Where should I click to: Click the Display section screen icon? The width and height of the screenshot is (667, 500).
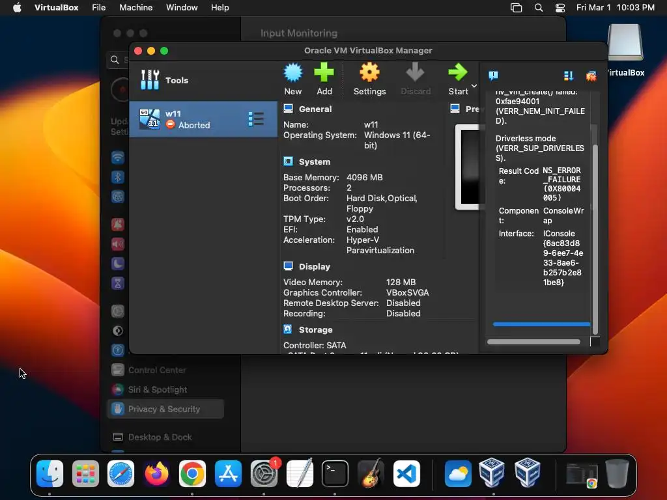(288, 266)
